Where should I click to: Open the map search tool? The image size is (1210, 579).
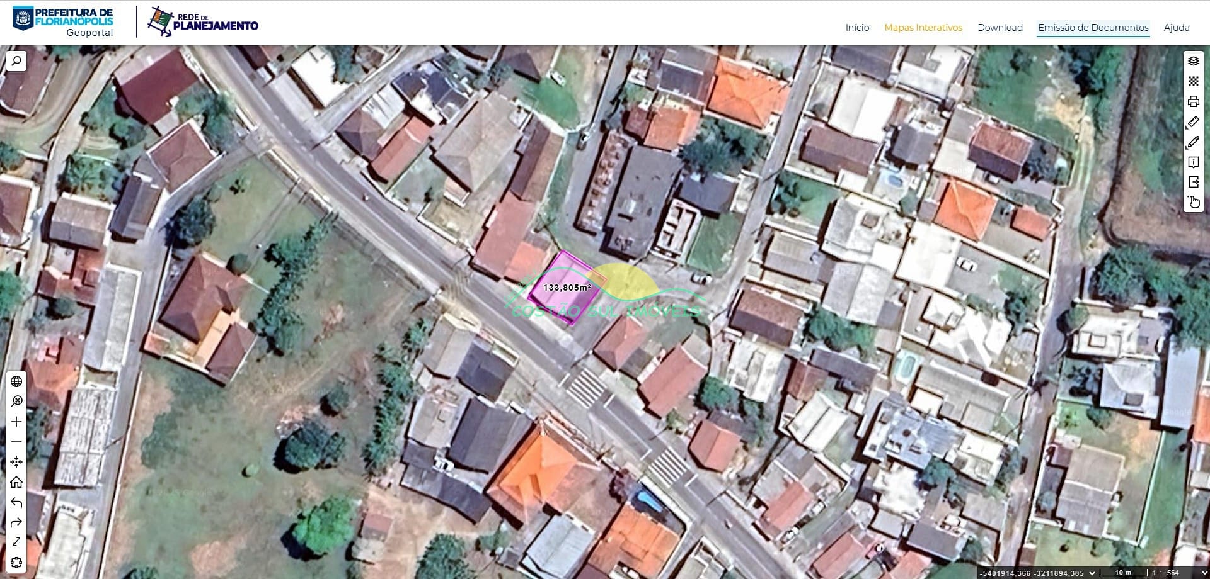point(16,61)
